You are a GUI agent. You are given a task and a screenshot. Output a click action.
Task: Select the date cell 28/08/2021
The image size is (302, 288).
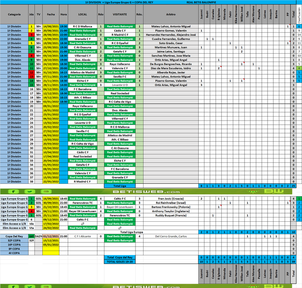(51, 35)
